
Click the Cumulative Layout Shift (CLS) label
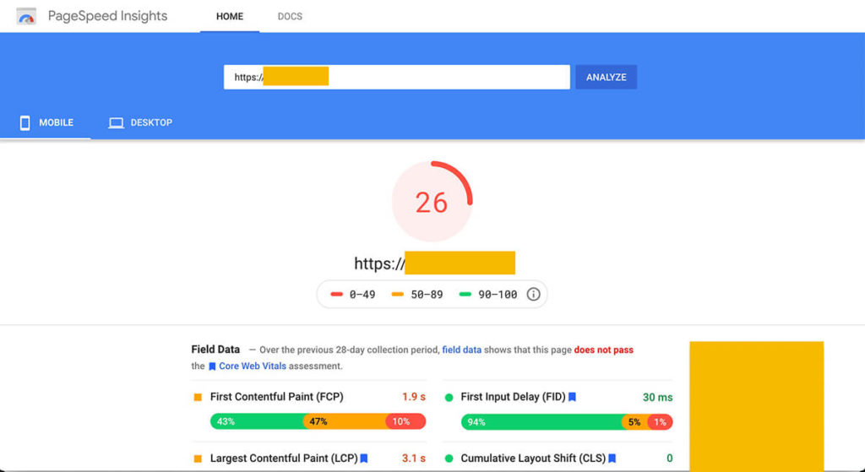click(534, 458)
